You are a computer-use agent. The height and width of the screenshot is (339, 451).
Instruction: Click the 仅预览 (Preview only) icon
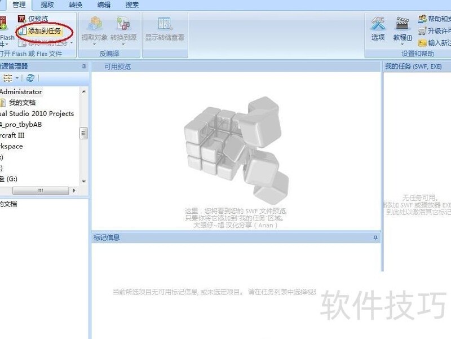click(x=22, y=19)
